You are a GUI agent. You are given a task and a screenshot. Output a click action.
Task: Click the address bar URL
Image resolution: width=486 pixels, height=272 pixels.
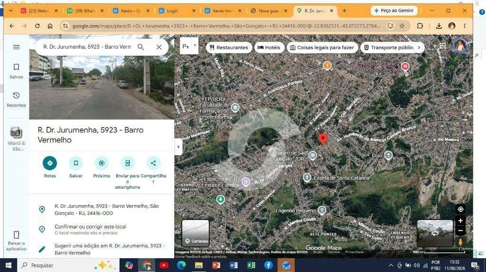pyautogui.click(x=226, y=26)
